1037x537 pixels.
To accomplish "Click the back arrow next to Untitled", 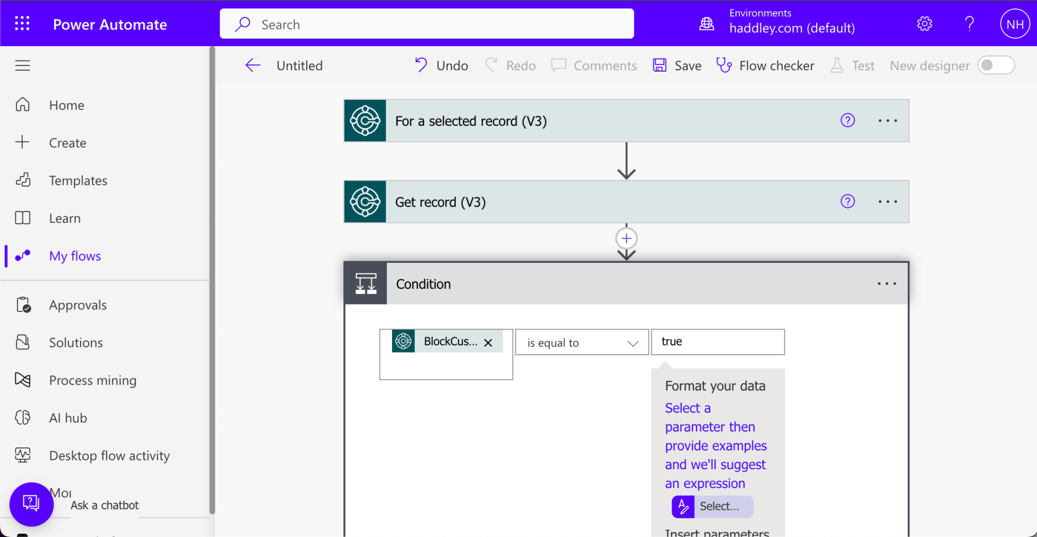I will pyautogui.click(x=252, y=65).
